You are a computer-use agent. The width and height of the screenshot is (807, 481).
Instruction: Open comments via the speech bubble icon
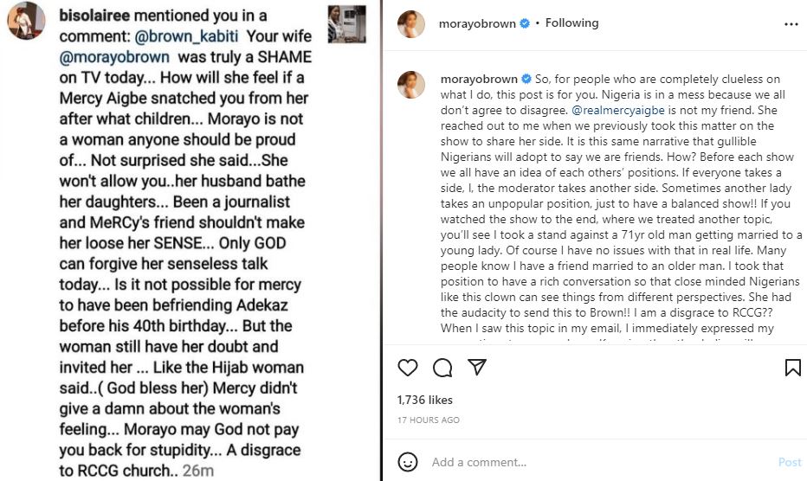[442, 368]
